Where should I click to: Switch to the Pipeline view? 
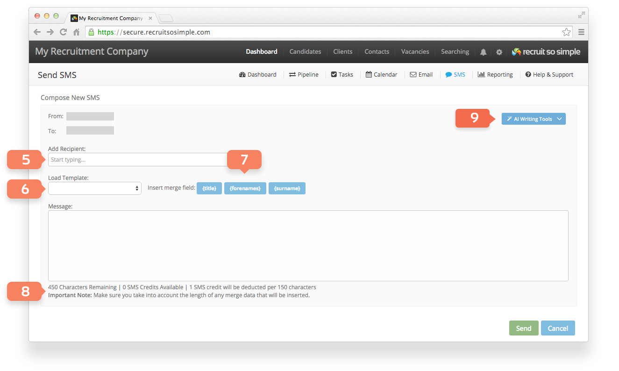tap(304, 75)
